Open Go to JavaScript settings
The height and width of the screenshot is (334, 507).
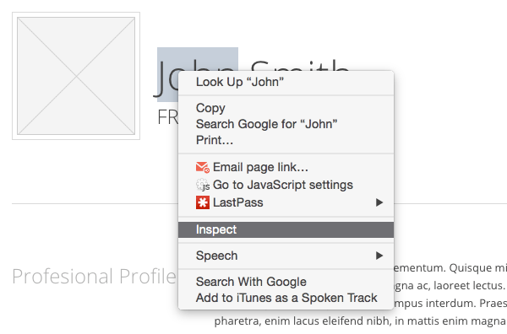tap(286, 185)
